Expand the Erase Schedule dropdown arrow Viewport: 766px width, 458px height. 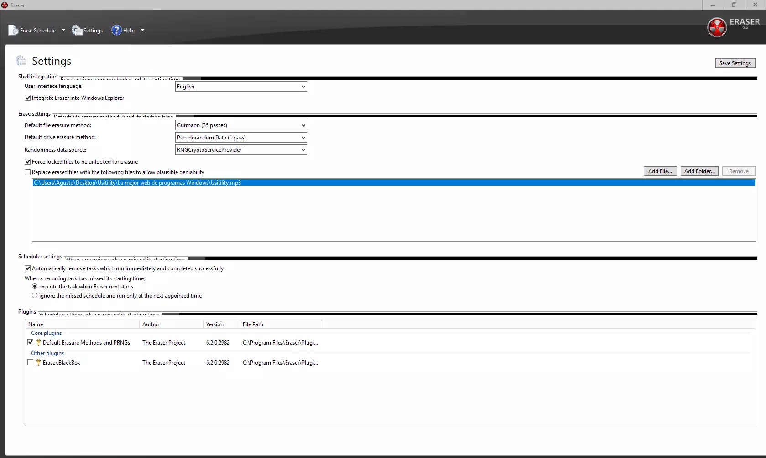(63, 30)
